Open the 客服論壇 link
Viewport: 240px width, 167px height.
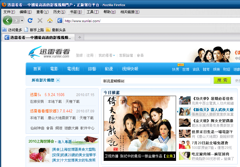126,55
